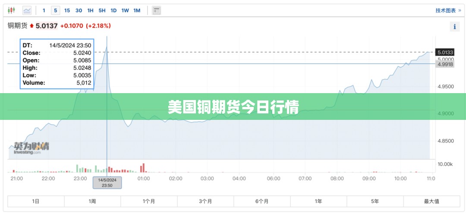Click the 21:00 time axis label

[17, 178]
